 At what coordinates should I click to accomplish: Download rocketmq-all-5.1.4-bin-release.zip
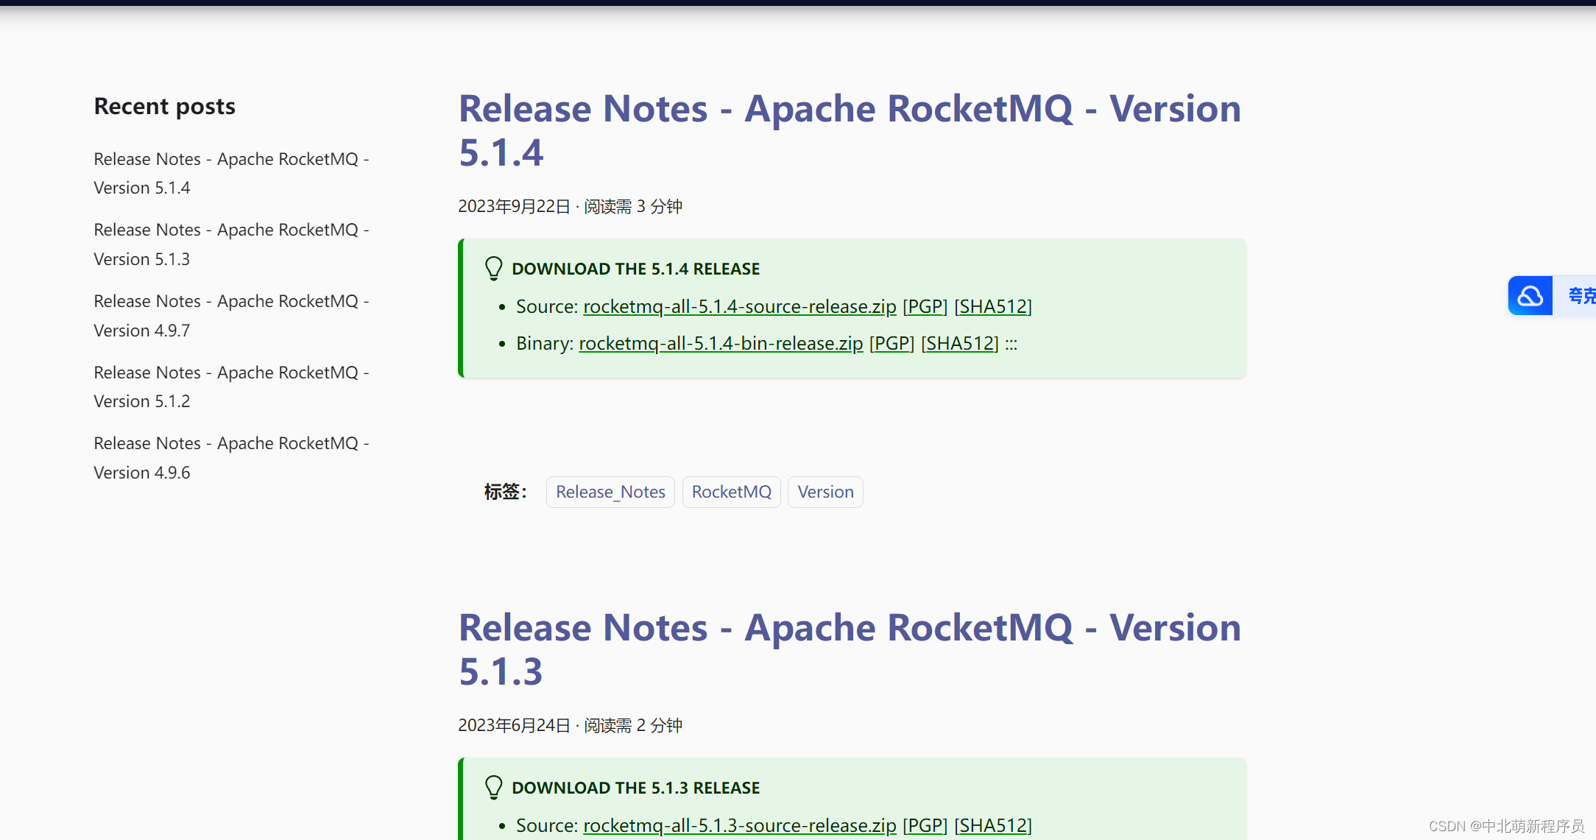click(x=721, y=343)
